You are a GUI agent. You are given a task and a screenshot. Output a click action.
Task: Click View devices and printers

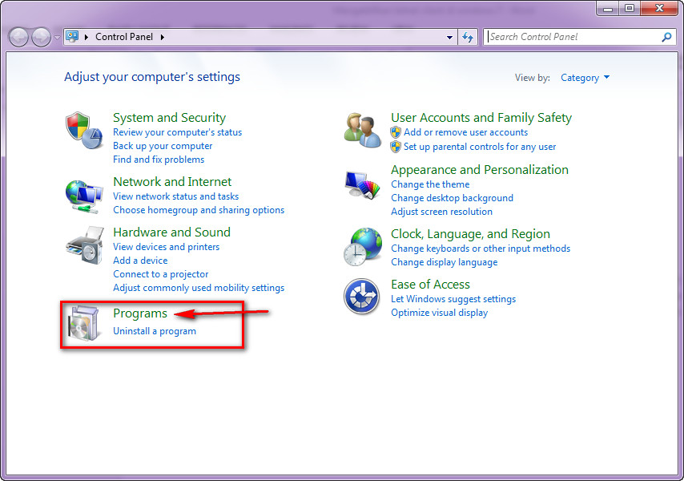pyautogui.click(x=167, y=247)
